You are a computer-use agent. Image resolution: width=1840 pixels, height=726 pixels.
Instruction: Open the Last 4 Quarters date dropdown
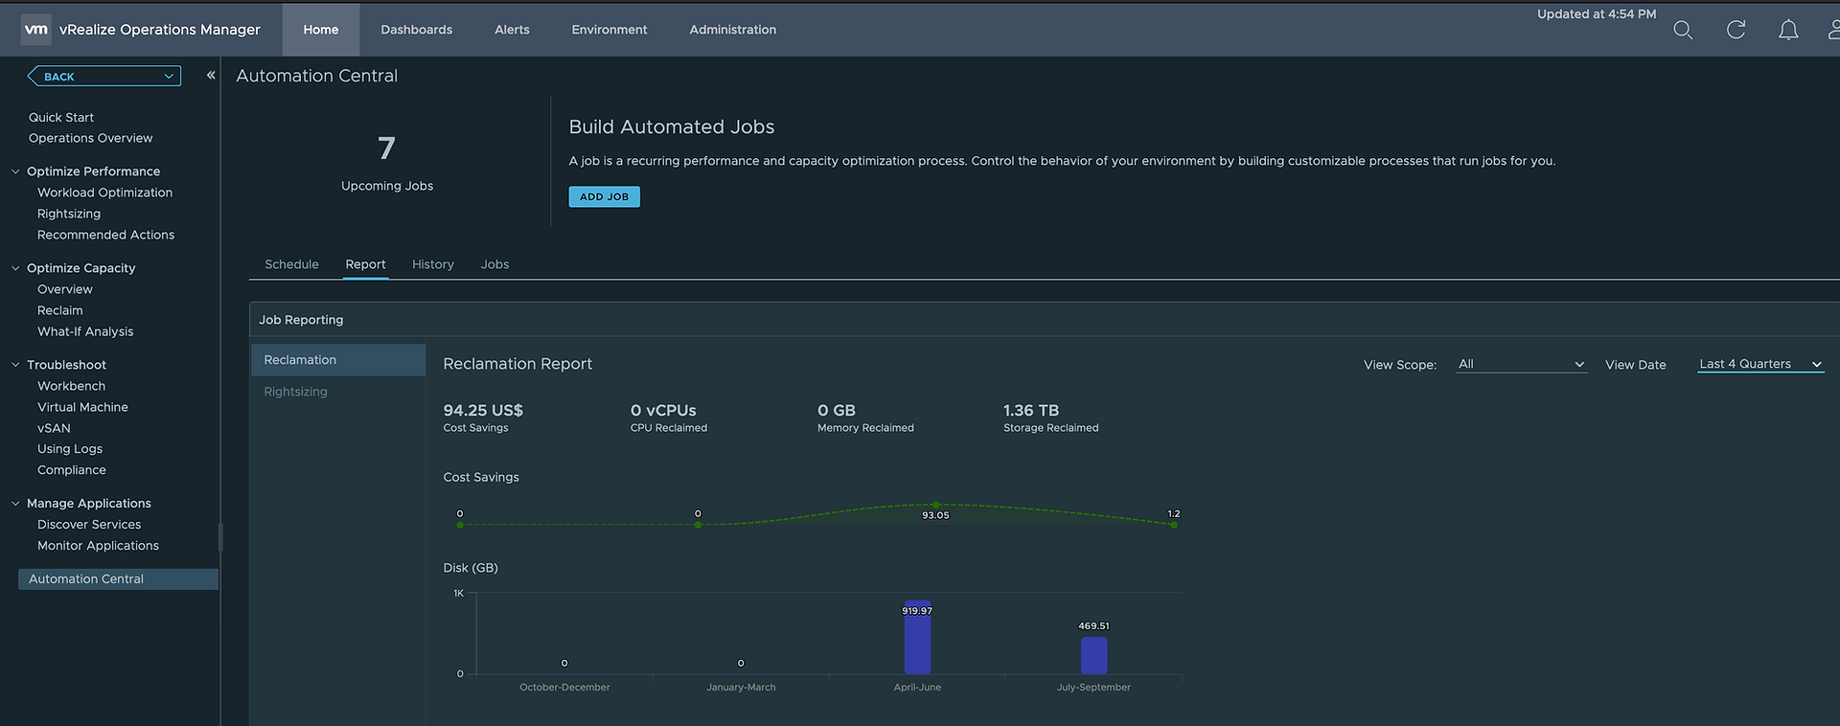(x=1760, y=364)
